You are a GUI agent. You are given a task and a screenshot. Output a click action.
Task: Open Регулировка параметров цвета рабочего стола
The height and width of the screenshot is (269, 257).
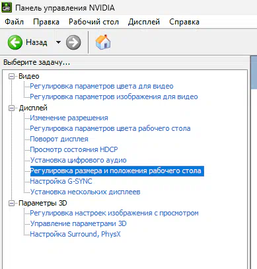click(x=110, y=128)
